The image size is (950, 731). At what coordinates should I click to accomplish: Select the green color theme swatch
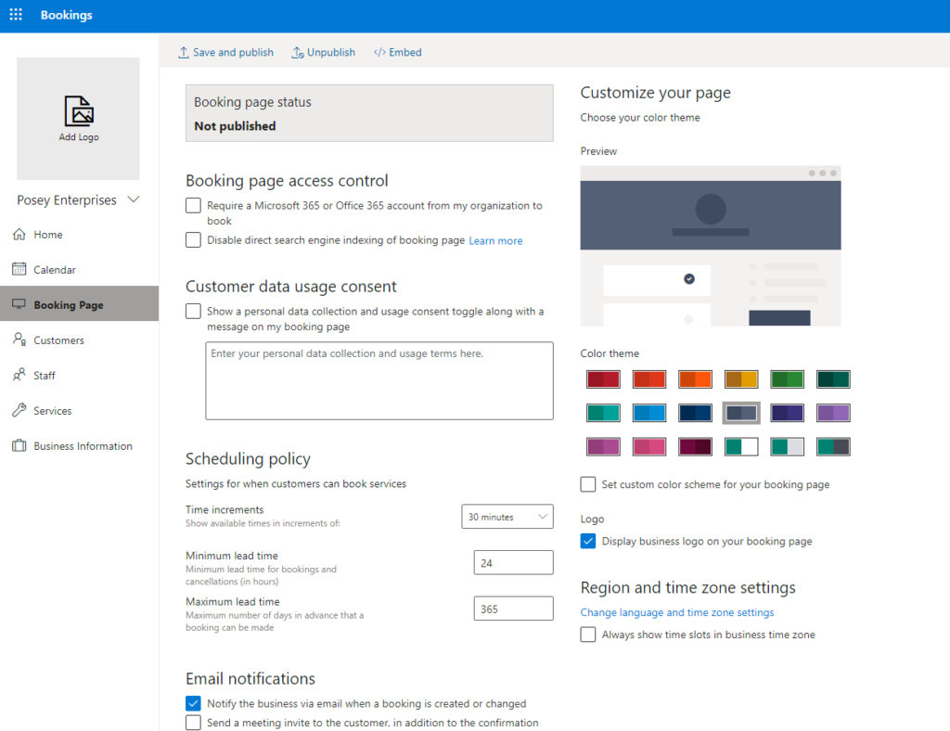click(x=787, y=379)
